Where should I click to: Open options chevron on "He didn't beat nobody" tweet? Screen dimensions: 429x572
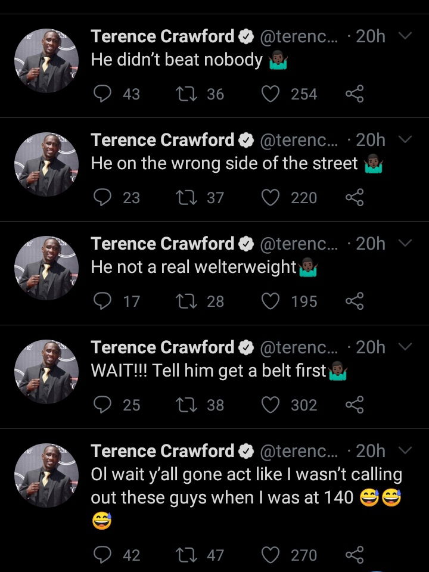[x=405, y=36]
